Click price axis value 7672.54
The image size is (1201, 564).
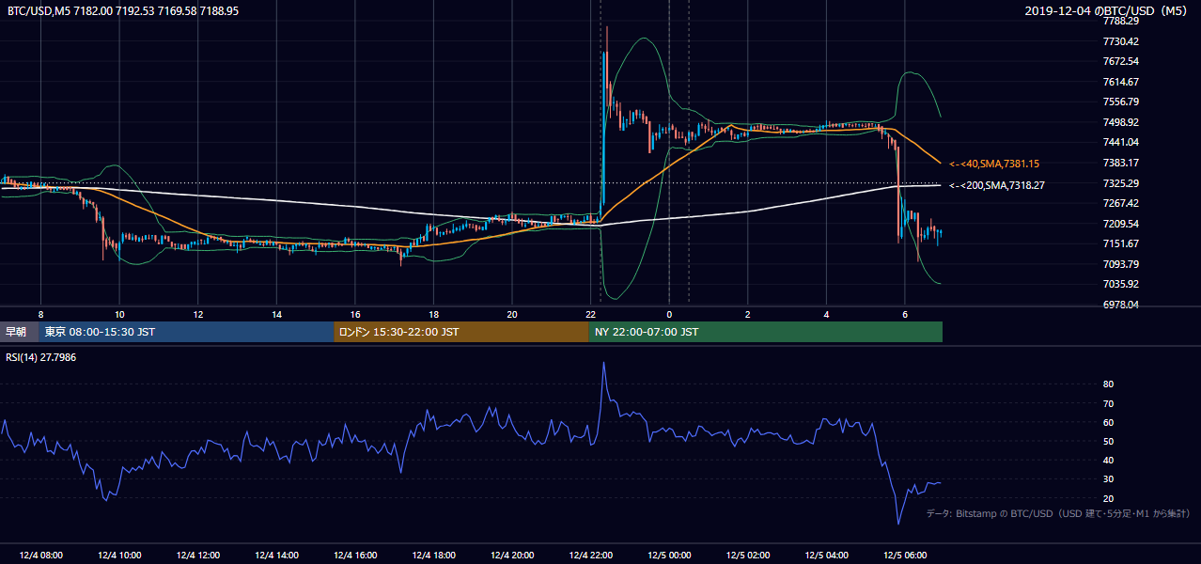coord(1121,61)
